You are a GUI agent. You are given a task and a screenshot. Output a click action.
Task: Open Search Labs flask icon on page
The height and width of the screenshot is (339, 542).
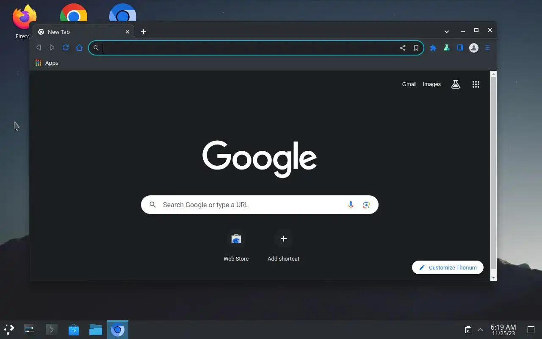pyautogui.click(x=456, y=84)
